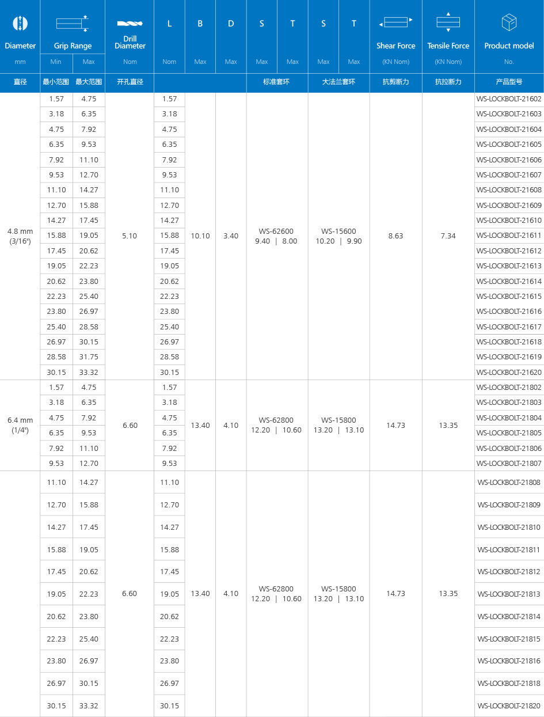Click the 8.63 shear force value
This screenshot has width=544, height=717.
click(395, 236)
